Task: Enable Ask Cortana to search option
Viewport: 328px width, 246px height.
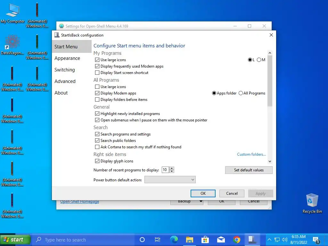Action: click(x=97, y=147)
